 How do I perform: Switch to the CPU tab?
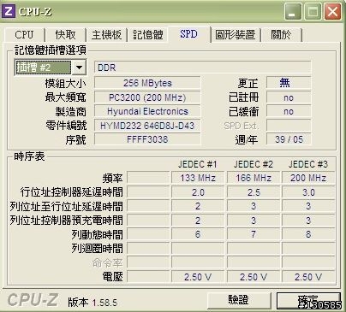24,35
